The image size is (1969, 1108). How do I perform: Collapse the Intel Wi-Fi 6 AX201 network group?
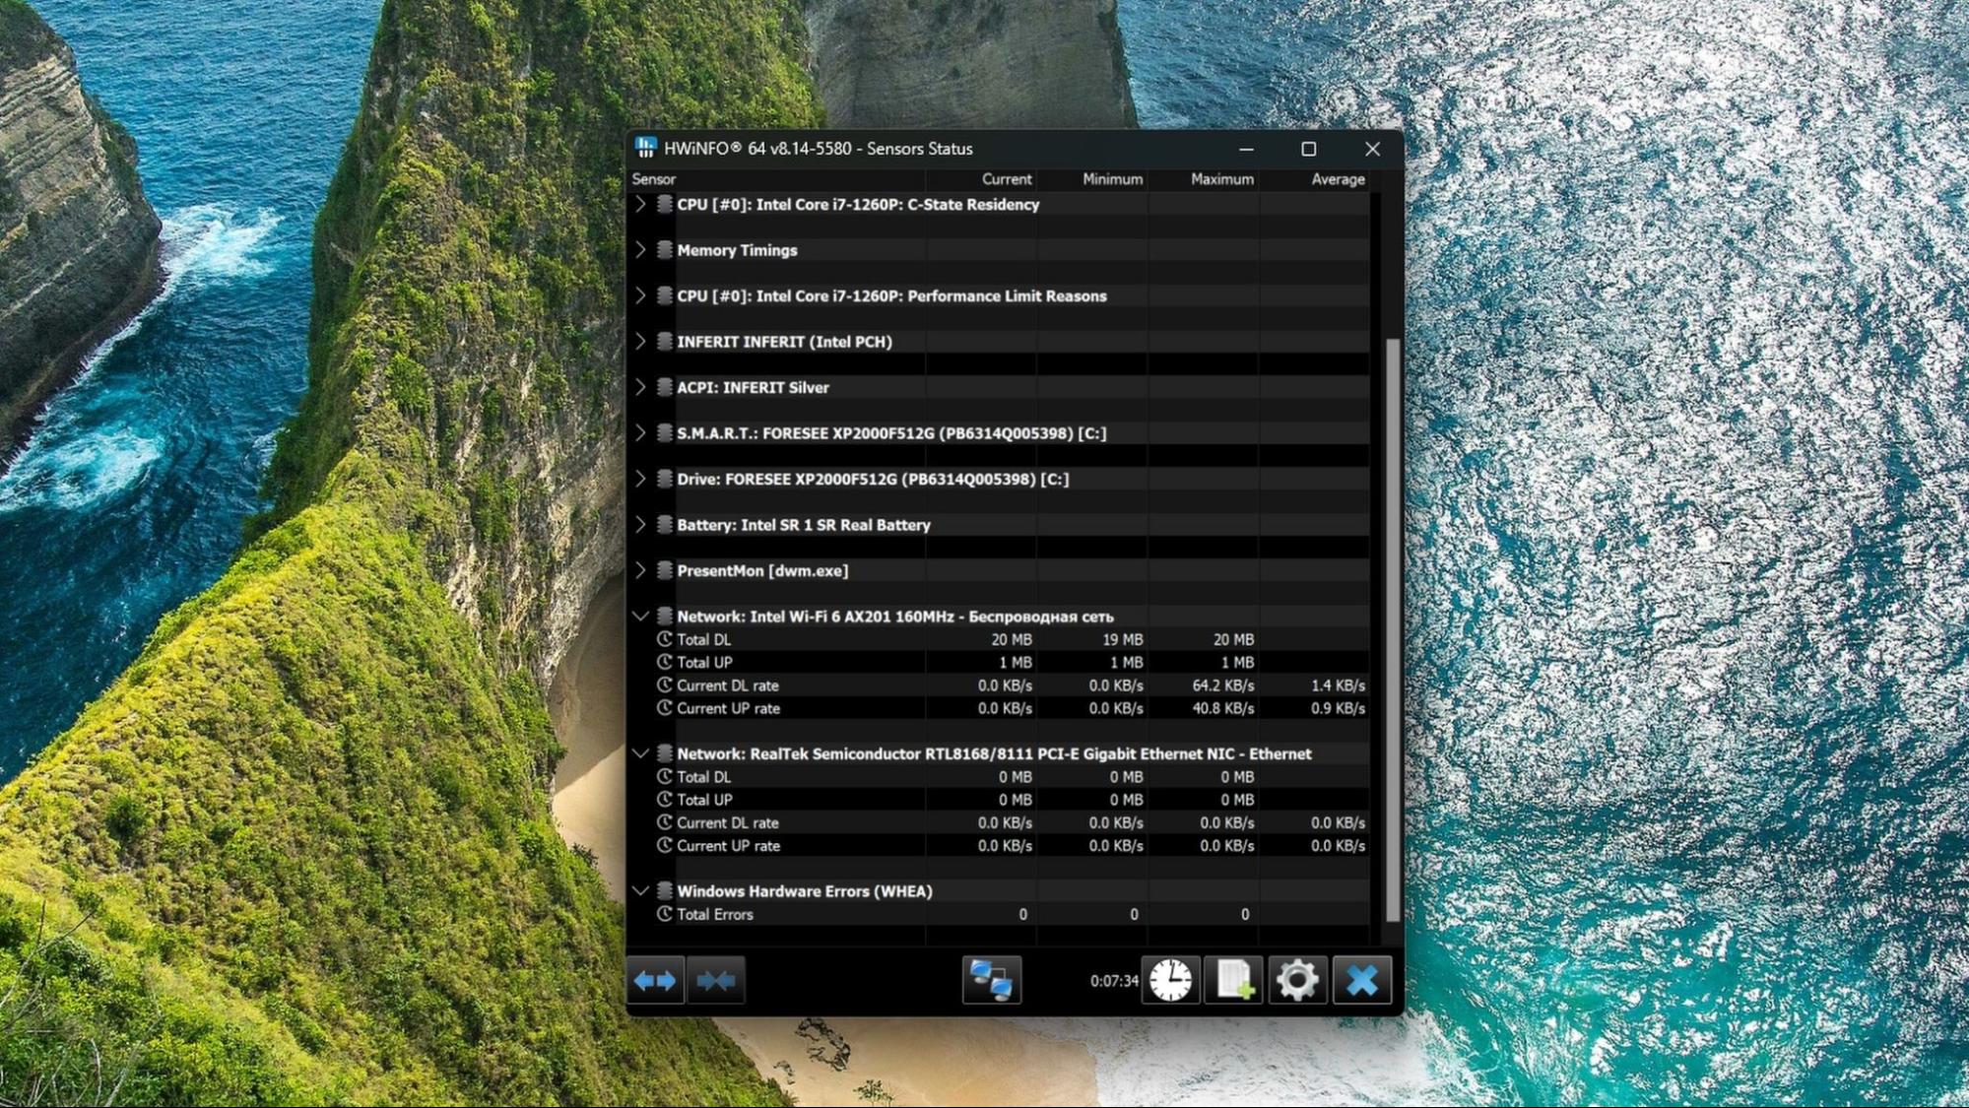[640, 617]
